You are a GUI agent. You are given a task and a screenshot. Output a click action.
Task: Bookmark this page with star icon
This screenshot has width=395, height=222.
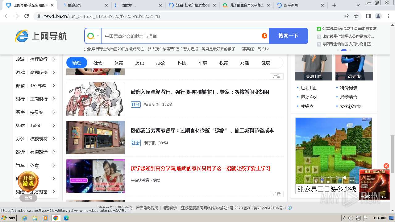[x=356, y=16]
